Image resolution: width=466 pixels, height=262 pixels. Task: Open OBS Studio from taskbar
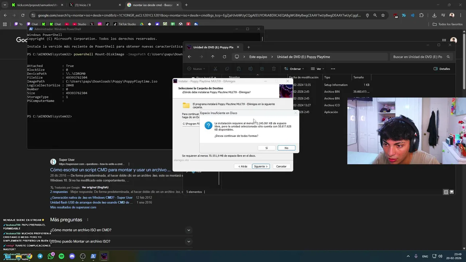click(83, 256)
